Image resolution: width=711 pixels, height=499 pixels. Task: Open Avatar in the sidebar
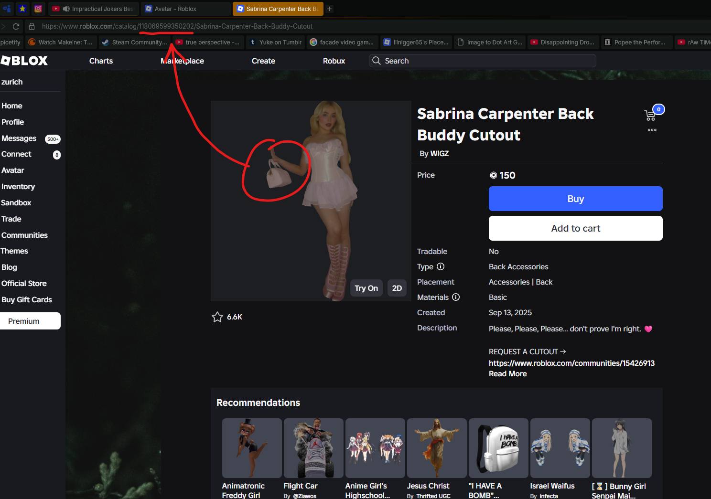(13, 170)
